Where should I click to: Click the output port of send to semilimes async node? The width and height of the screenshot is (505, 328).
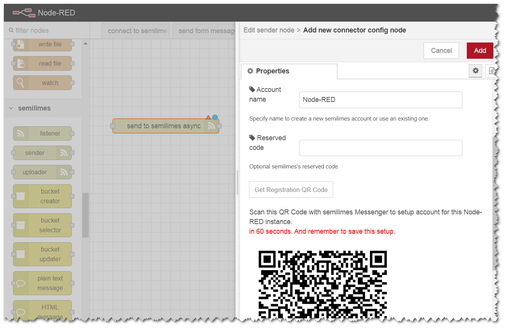pos(219,126)
